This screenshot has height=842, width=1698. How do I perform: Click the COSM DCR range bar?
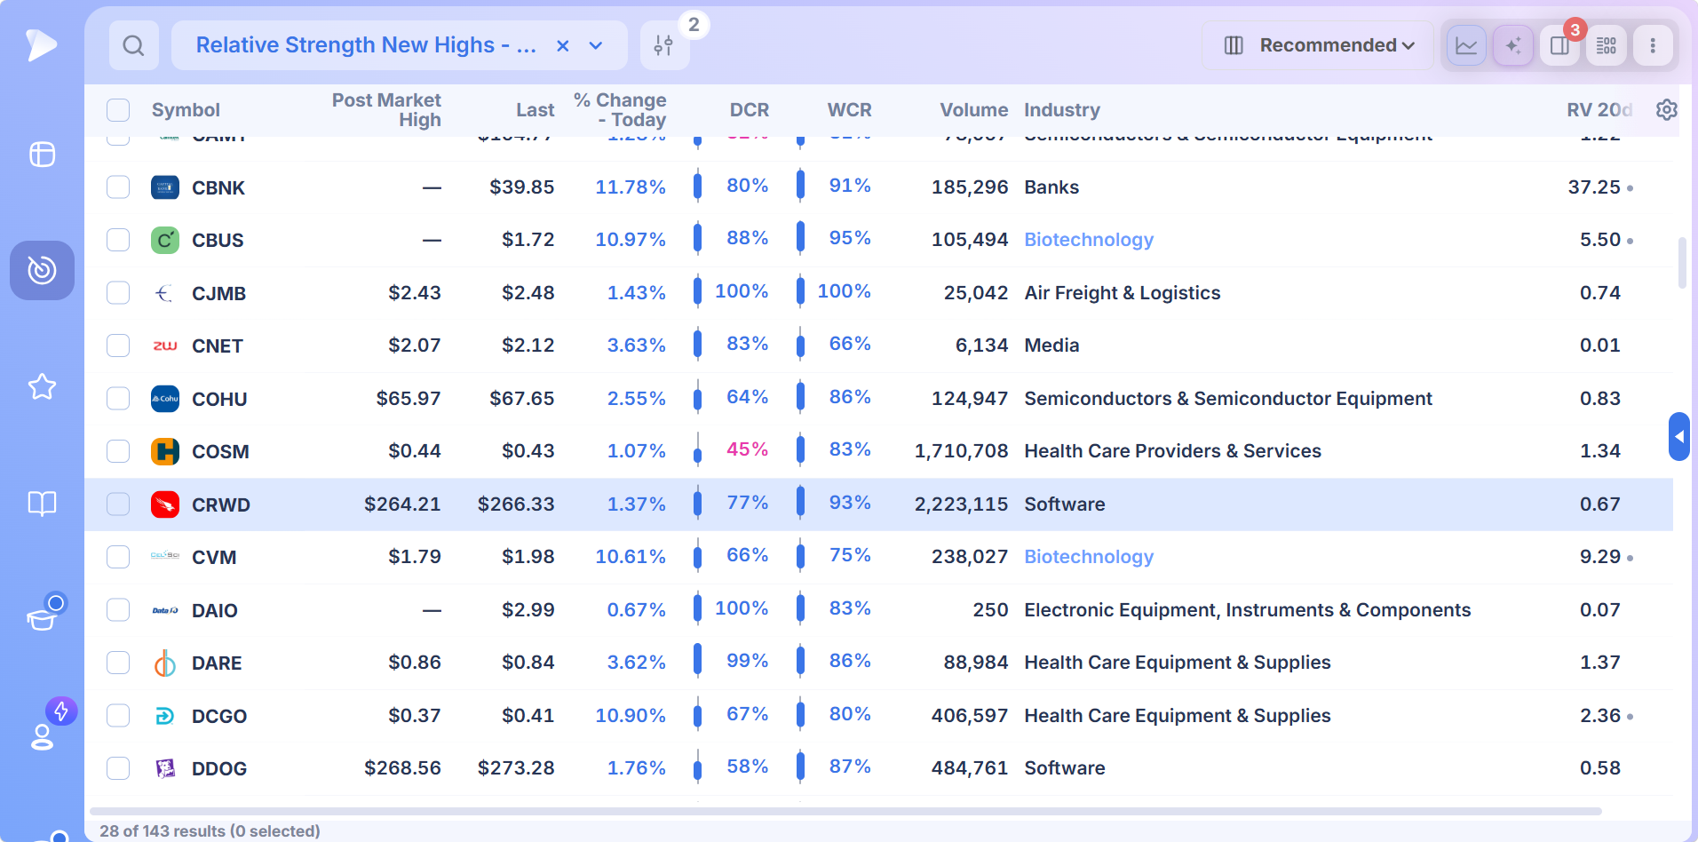[x=697, y=451]
